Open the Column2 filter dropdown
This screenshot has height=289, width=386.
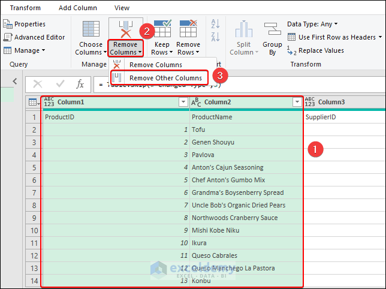click(297, 102)
